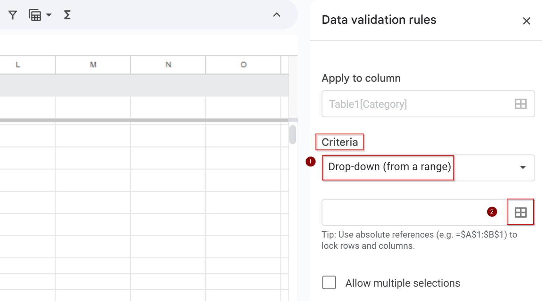Collapse the toolbar with the up chevron
Screen dimensions: 542x301
coord(277,15)
